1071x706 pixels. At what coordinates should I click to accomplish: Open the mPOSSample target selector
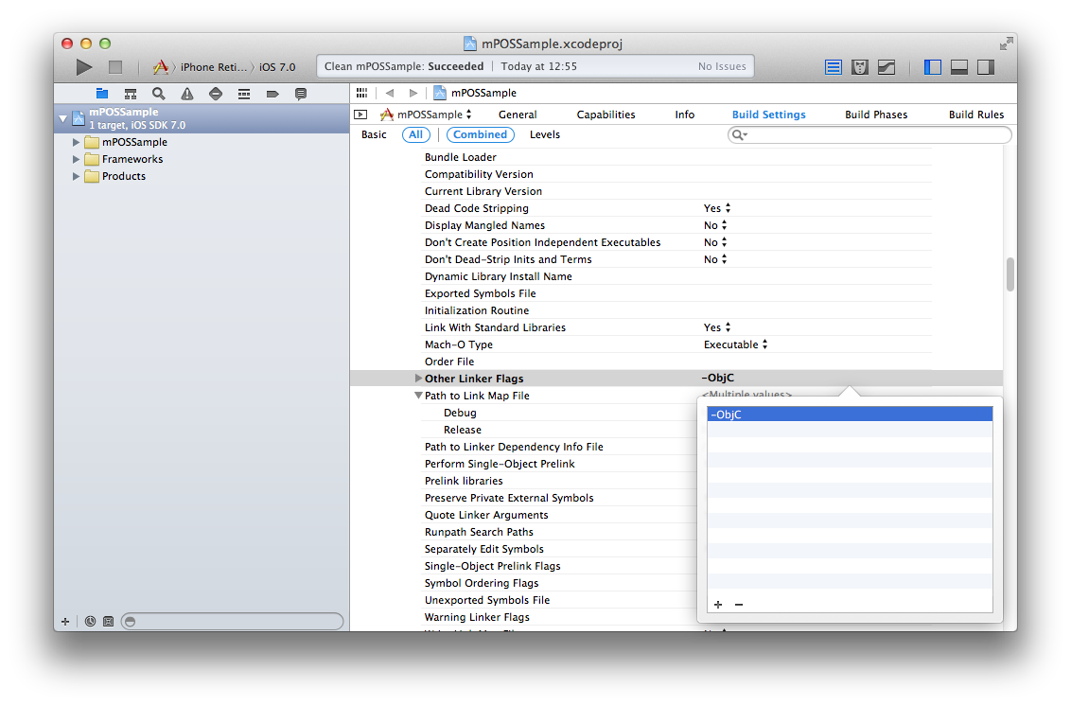pyautogui.click(x=426, y=115)
